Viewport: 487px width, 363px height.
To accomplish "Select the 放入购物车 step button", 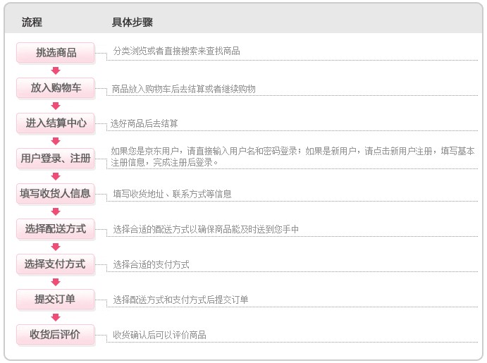I will pyautogui.click(x=56, y=88).
